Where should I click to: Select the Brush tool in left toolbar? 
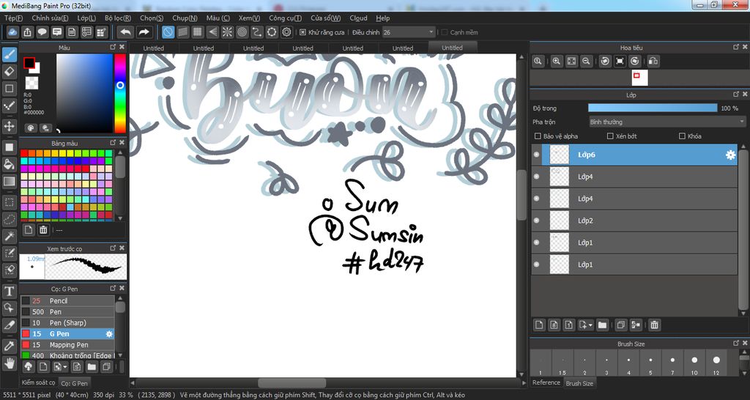coord(9,55)
